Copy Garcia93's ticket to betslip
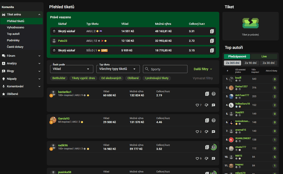283x174 pixels. coord(207,120)
